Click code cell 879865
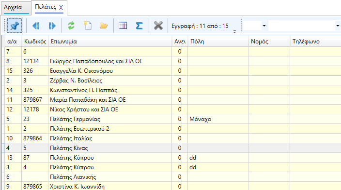 (x=35, y=186)
